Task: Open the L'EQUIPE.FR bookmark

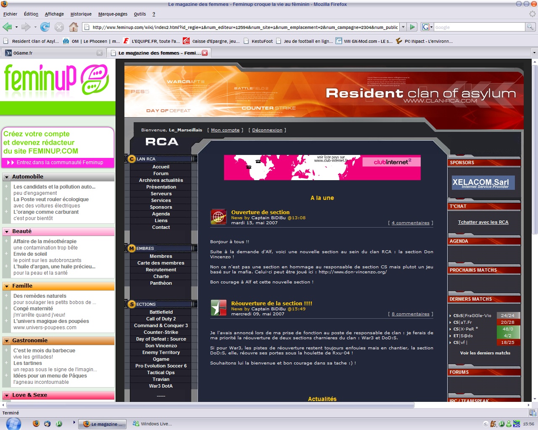Action: tap(151, 41)
